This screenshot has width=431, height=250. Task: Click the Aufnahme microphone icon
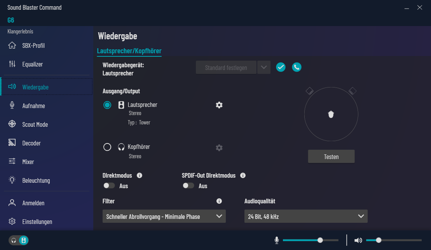pyautogui.click(x=12, y=105)
